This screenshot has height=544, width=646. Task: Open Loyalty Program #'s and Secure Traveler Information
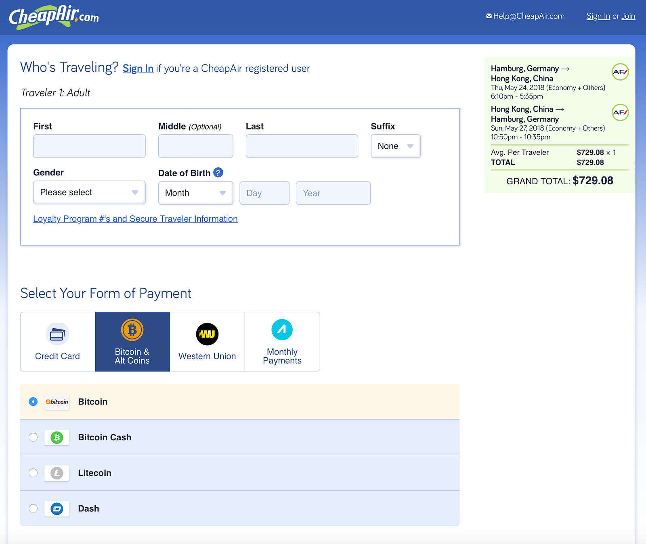(x=135, y=219)
